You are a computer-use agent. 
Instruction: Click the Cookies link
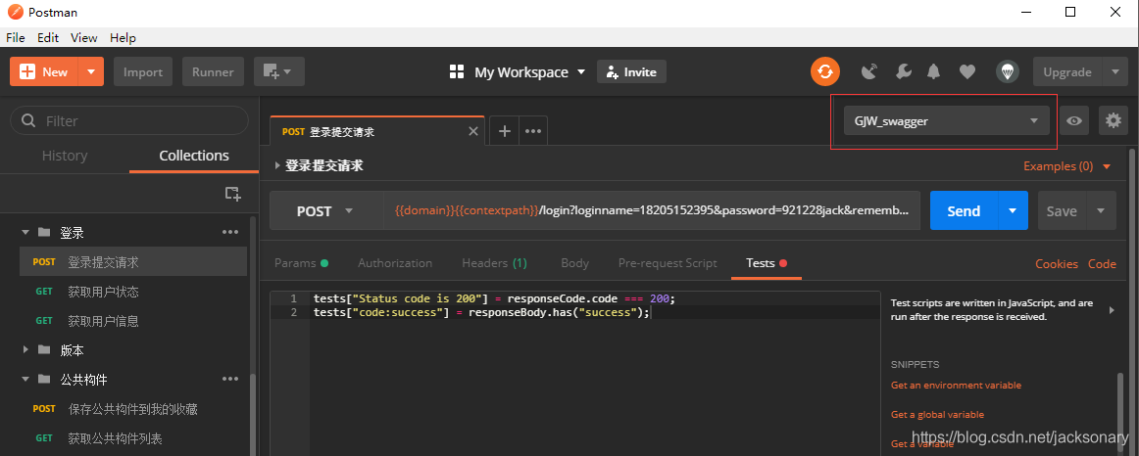point(1056,263)
